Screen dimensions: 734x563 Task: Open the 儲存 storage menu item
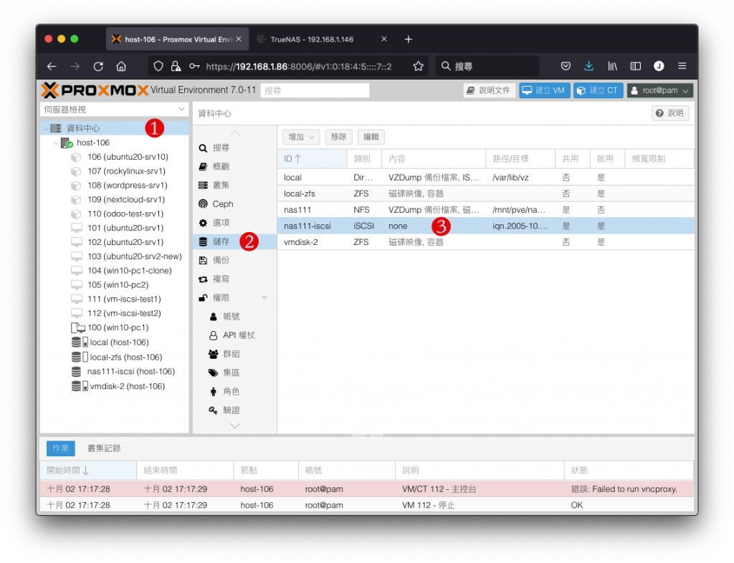pyautogui.click(x=234, y=241)
